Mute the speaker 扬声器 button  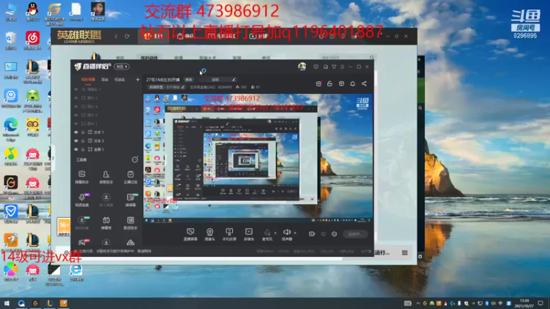(287, 234)
